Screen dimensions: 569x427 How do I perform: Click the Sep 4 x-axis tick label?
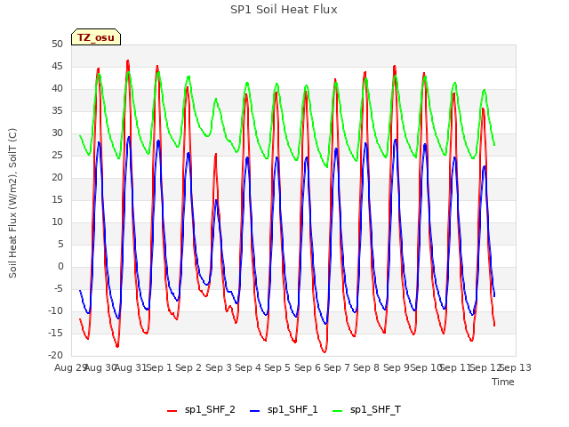point(248,367)
